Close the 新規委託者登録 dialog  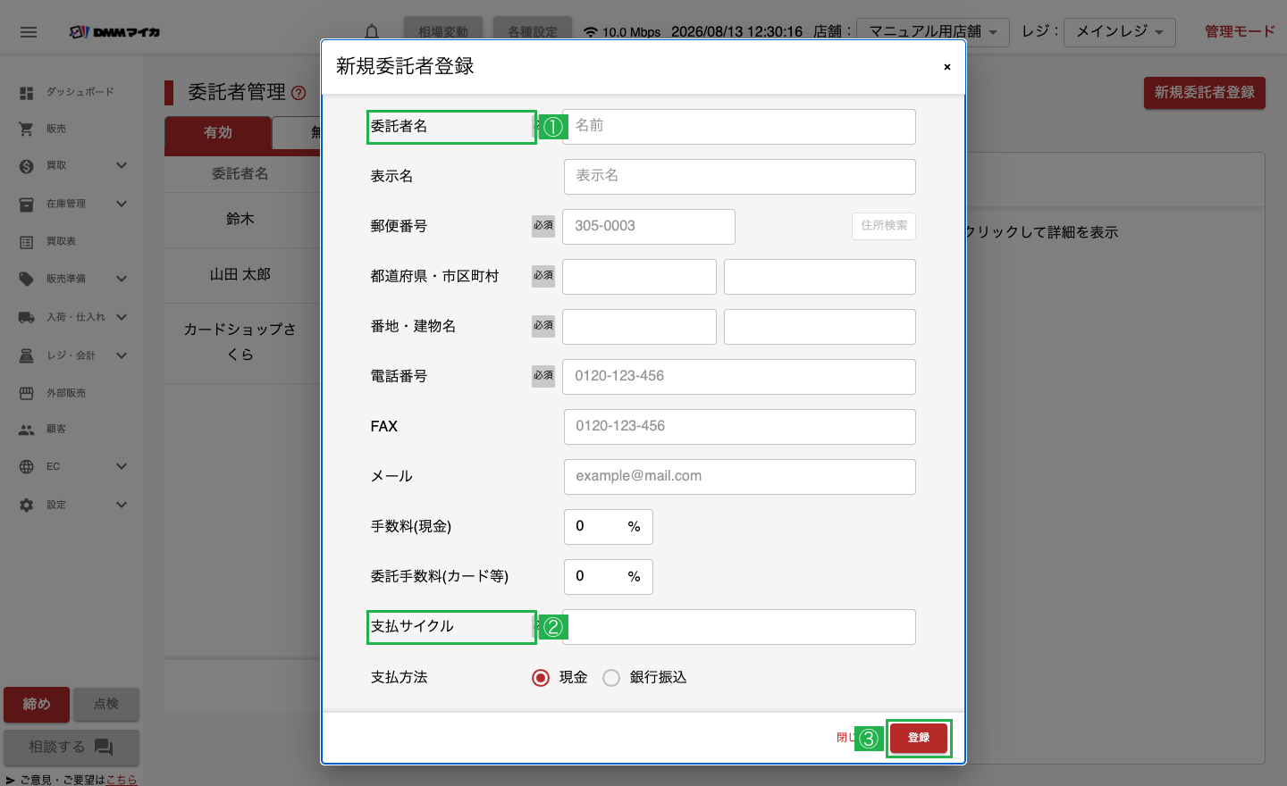point(947,67)
